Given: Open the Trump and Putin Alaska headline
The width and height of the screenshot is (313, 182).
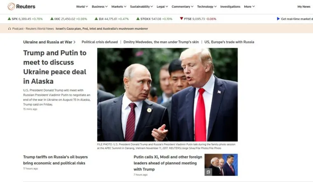Looking at the screenshot, I should pyautogui.click(x=55, y=67).
